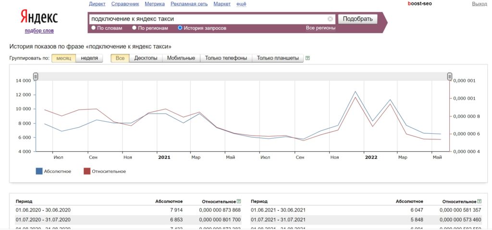Viewport: 492px width, 230px height.
Task: Click the подбор слов link under logo
Action: click(39, 31)
